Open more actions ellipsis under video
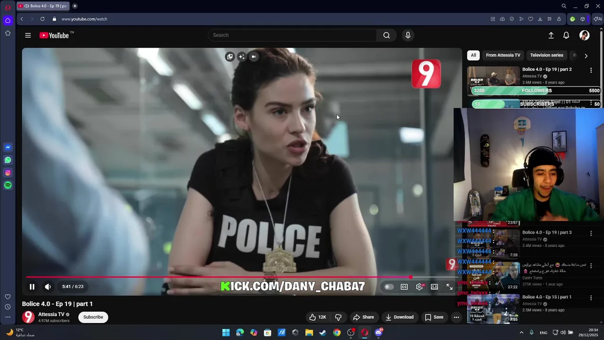 pyautogui.click(x=456, y=317)
